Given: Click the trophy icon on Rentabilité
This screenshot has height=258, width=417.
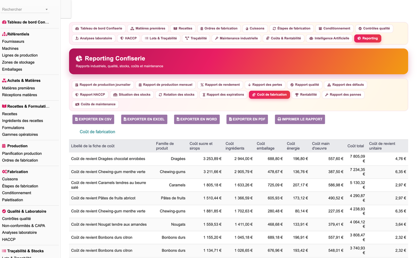Looking at the screenshot, I should pyautogui.click(x=297, y=94).
